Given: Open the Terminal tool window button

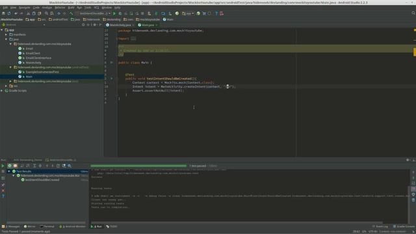Looking at the screenshot, I should tap(47, 227).
